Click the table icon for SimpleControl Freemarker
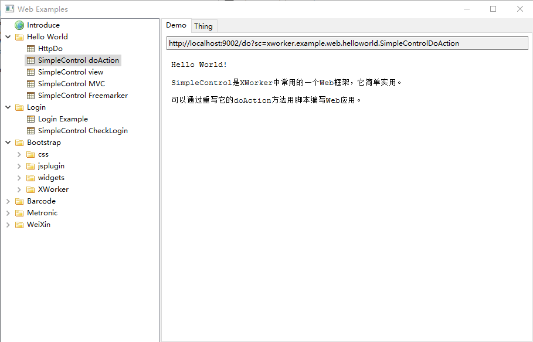533x342 pixels. pyautogui.click(x=30, y=96)
